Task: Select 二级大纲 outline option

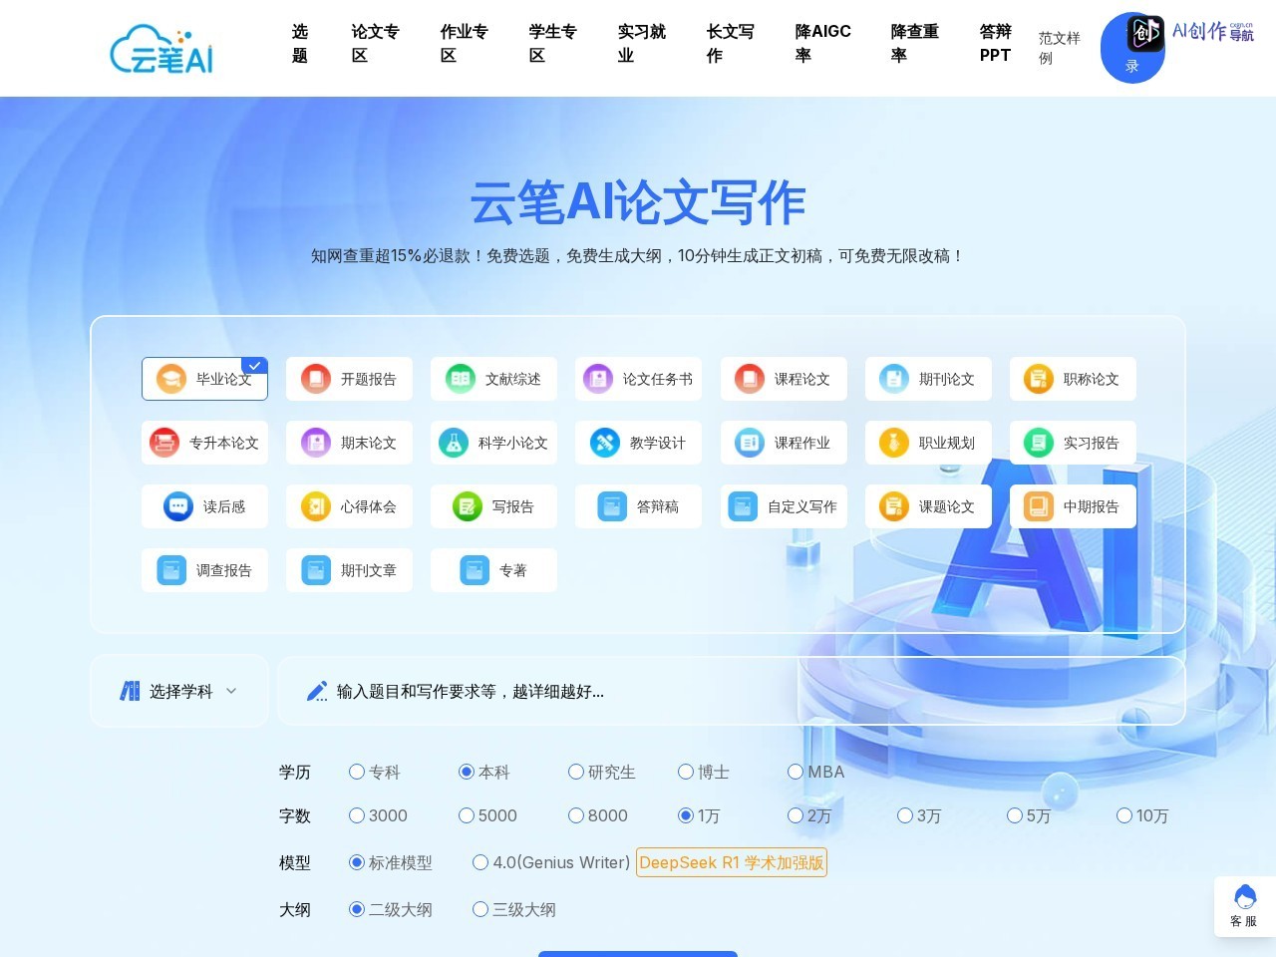Action: (x=357, y=909)
